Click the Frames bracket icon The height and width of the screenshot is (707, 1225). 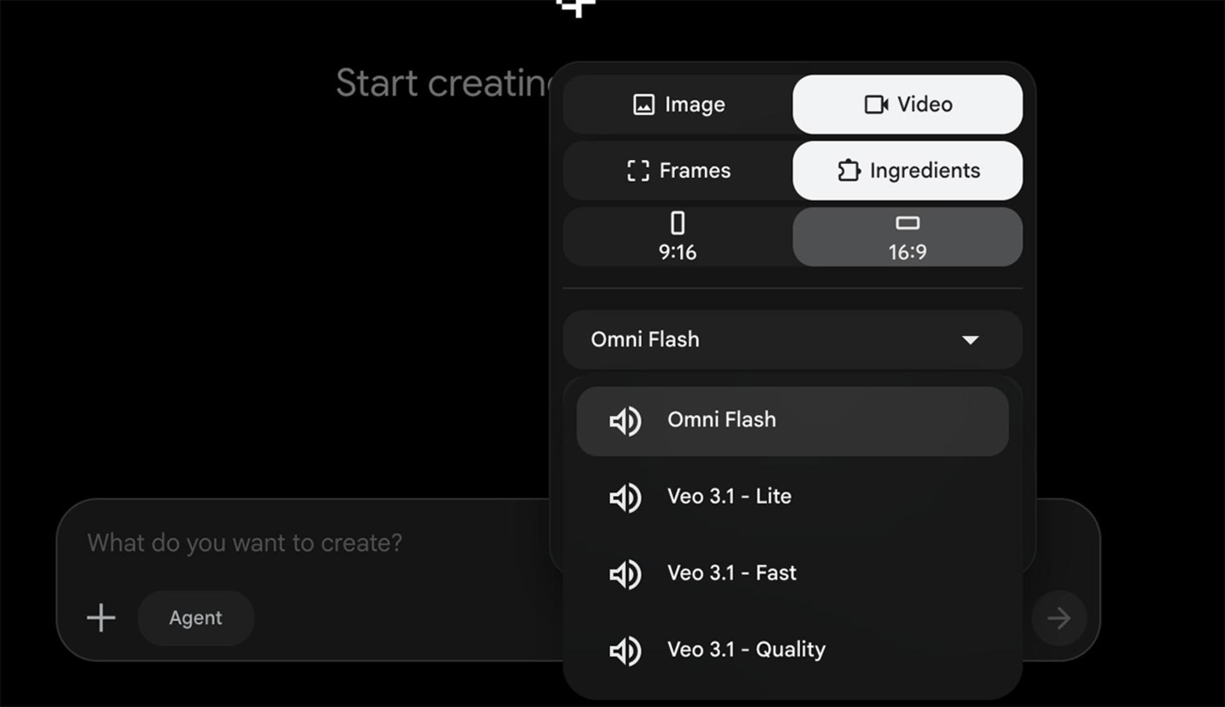(638, 171)
